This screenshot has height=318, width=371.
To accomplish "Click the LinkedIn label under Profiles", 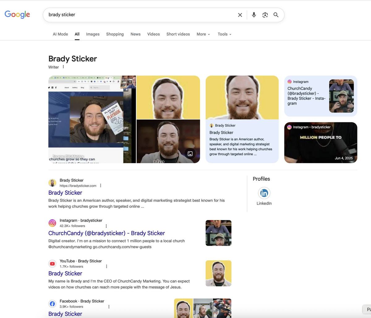I will click(264, 203).
